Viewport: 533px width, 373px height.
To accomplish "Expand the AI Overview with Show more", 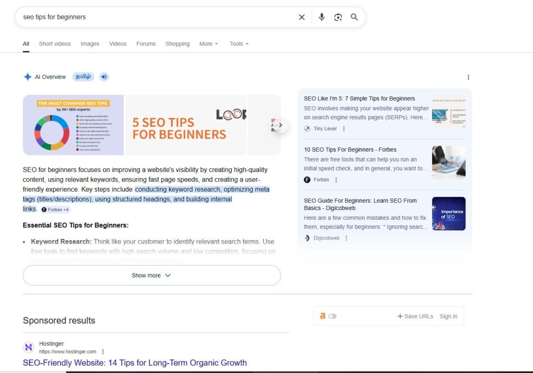I will 151,275.
